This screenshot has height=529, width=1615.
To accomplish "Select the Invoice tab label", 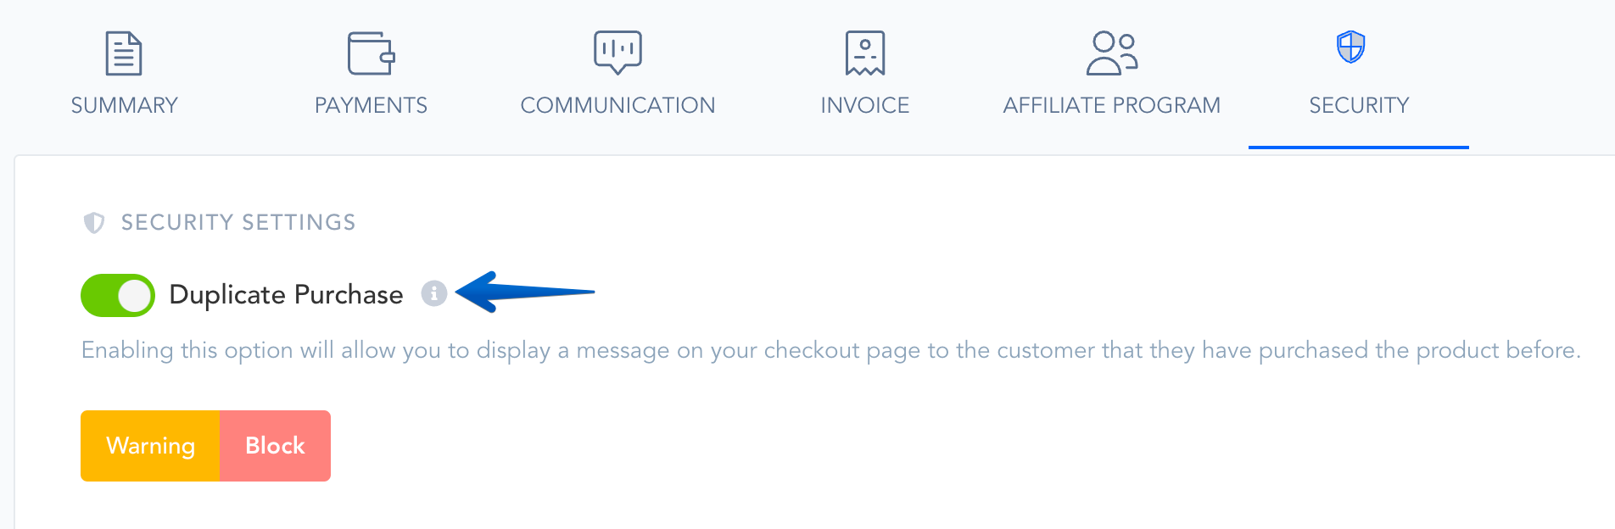I will (x=864, y=105).
